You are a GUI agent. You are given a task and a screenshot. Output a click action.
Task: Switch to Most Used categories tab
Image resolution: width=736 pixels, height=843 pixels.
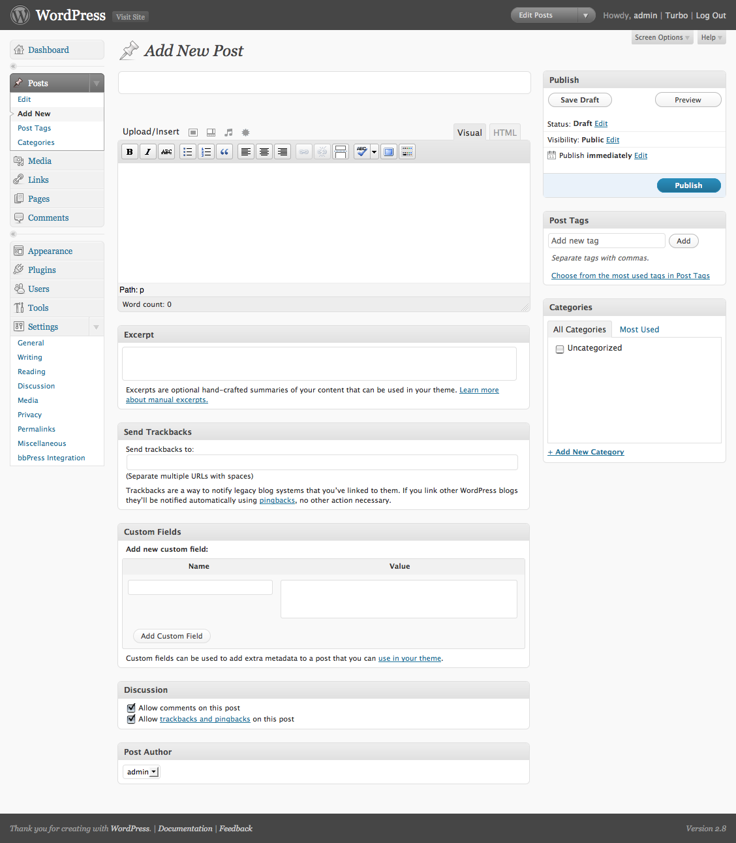[639, 330]
